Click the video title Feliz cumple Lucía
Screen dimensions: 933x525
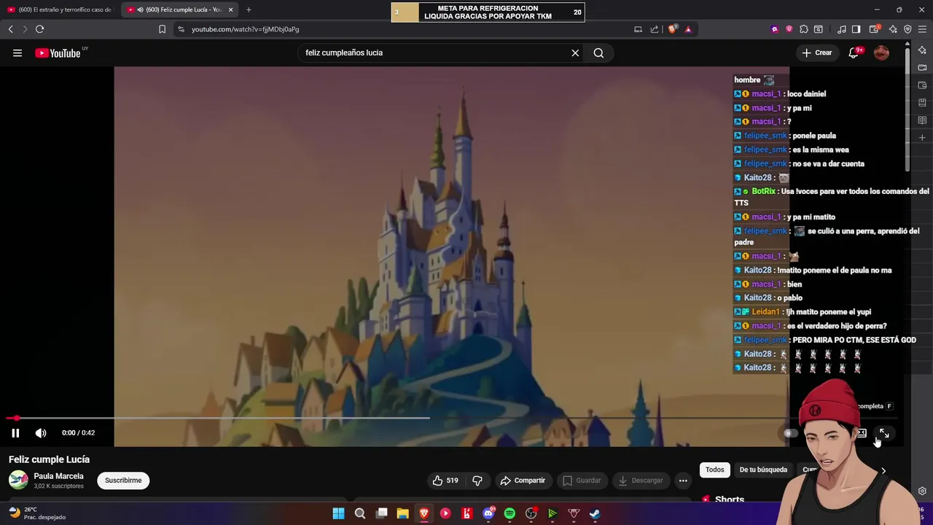49,459
